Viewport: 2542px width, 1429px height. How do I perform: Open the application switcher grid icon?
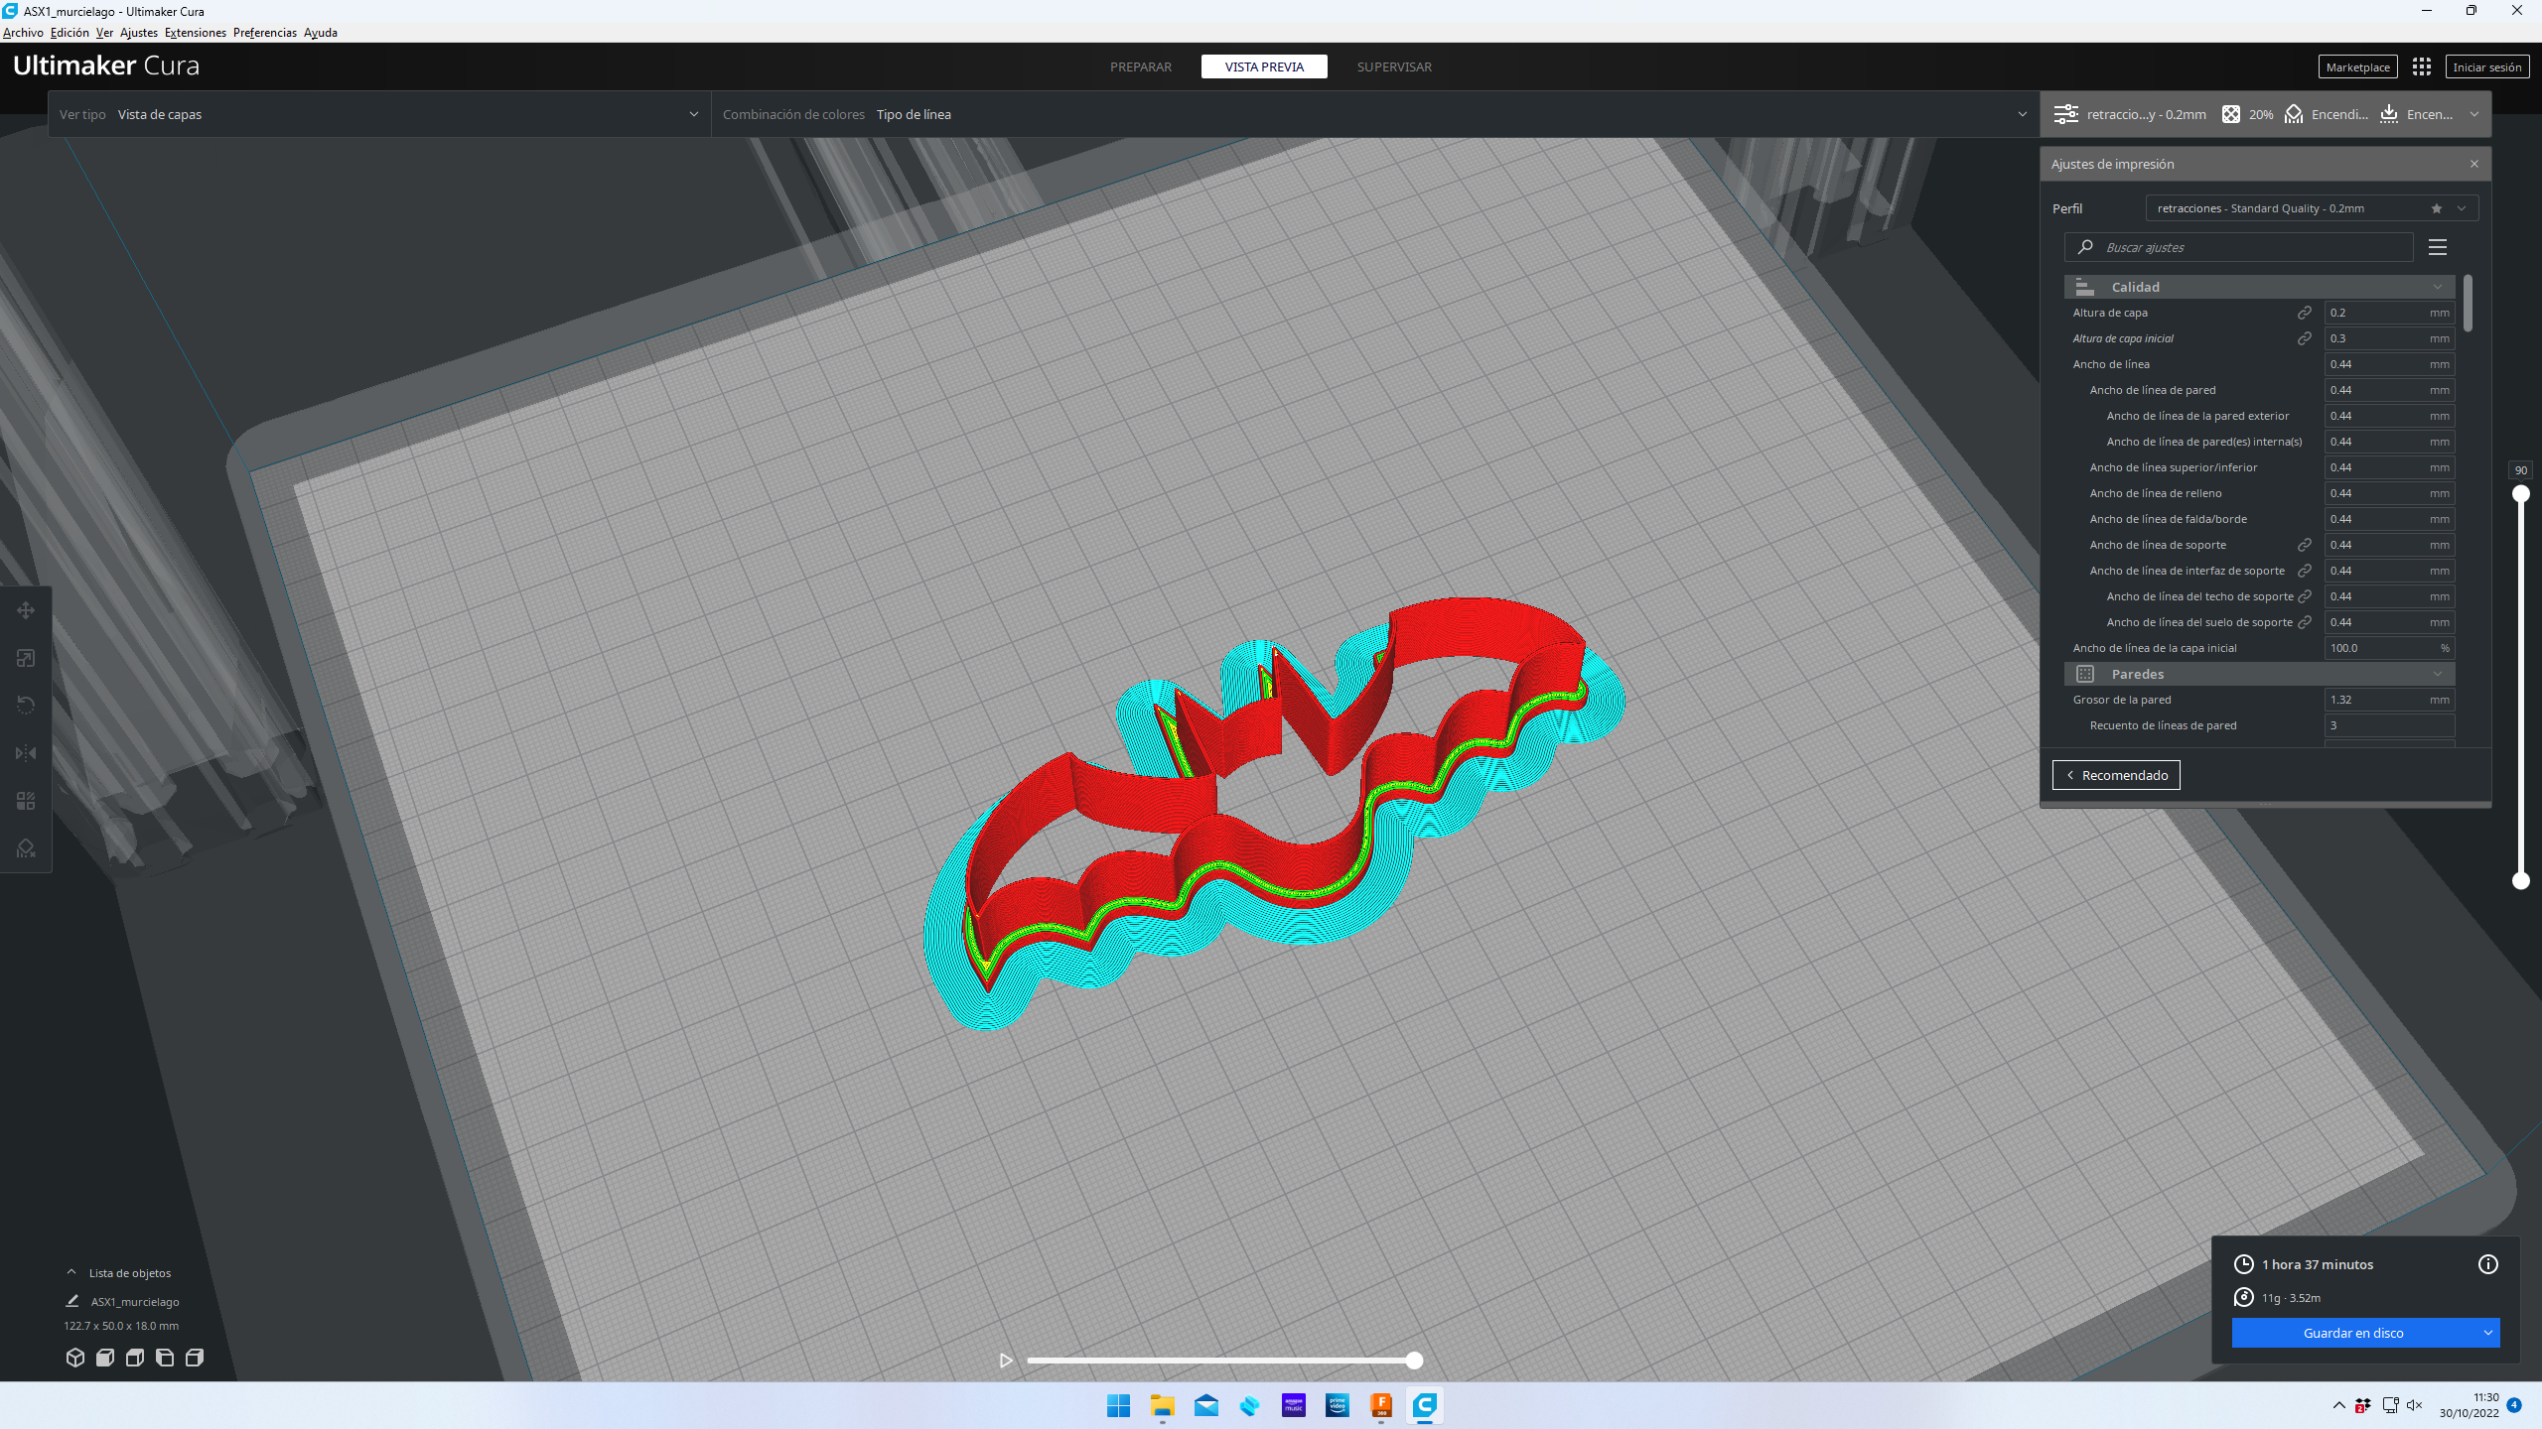[x=2422, y=66]
